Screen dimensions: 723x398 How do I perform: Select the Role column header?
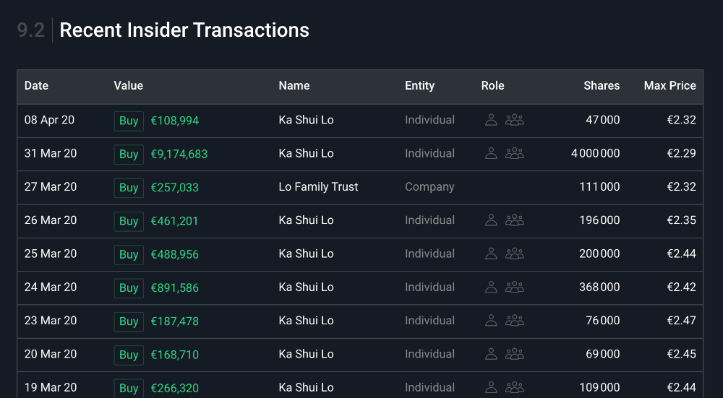pos(492,85)
